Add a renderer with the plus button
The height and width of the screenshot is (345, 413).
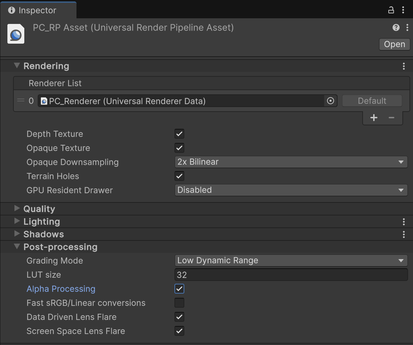coord(374,118)
